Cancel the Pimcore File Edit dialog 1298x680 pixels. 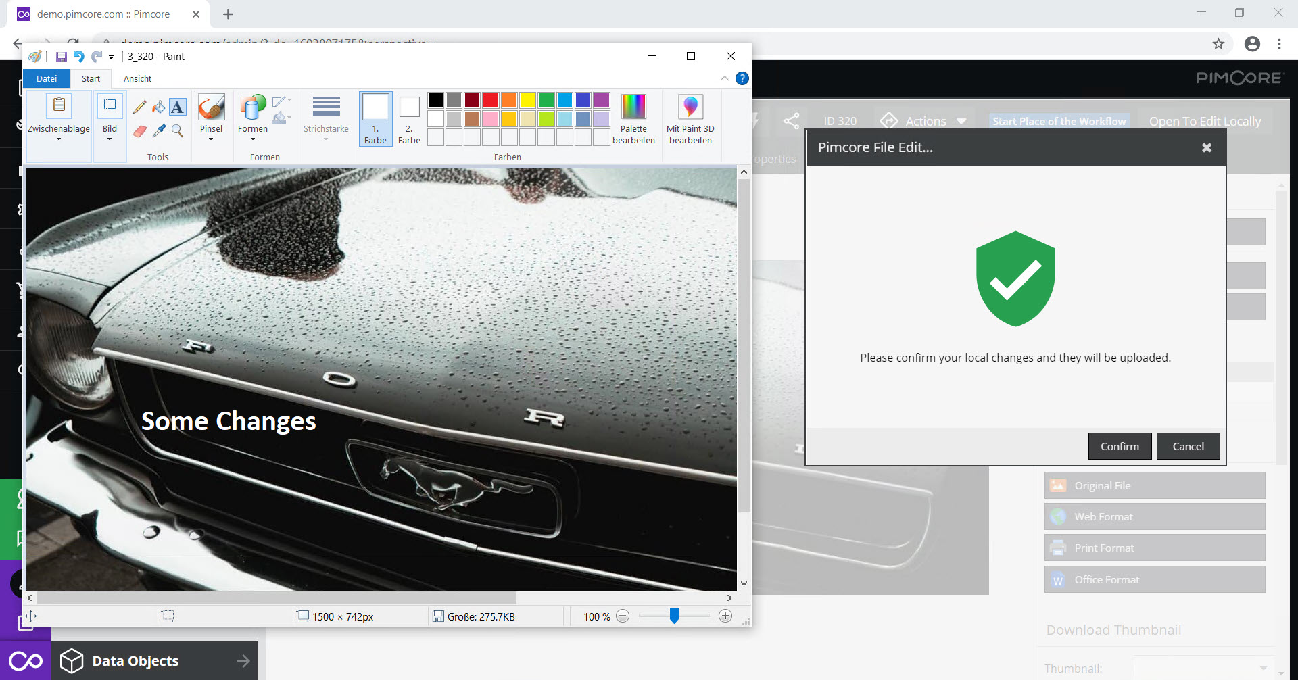pos(1188,446)
